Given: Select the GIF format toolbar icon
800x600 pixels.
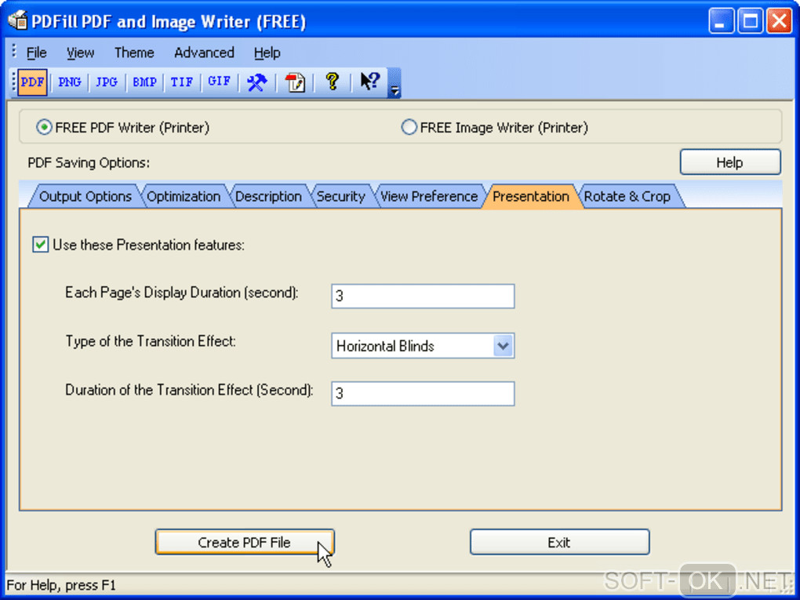Looking at the screenshot, I should (x=220, y=82).
